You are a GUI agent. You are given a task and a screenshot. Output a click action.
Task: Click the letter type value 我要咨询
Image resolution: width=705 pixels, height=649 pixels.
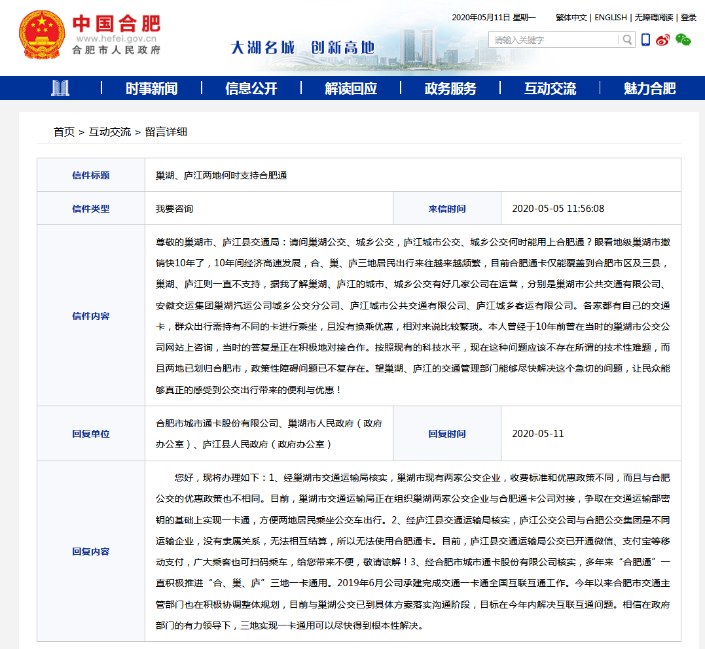(175, 209)
